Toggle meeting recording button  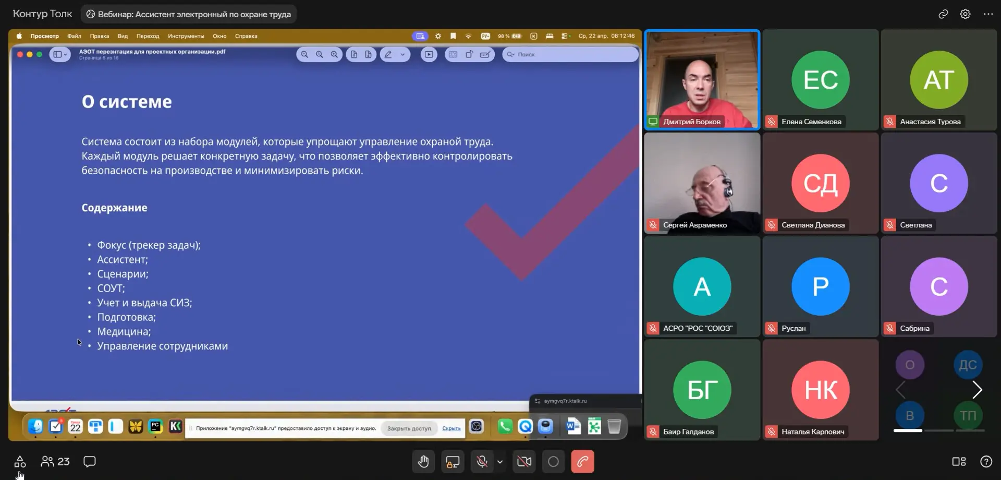[553, 462]
